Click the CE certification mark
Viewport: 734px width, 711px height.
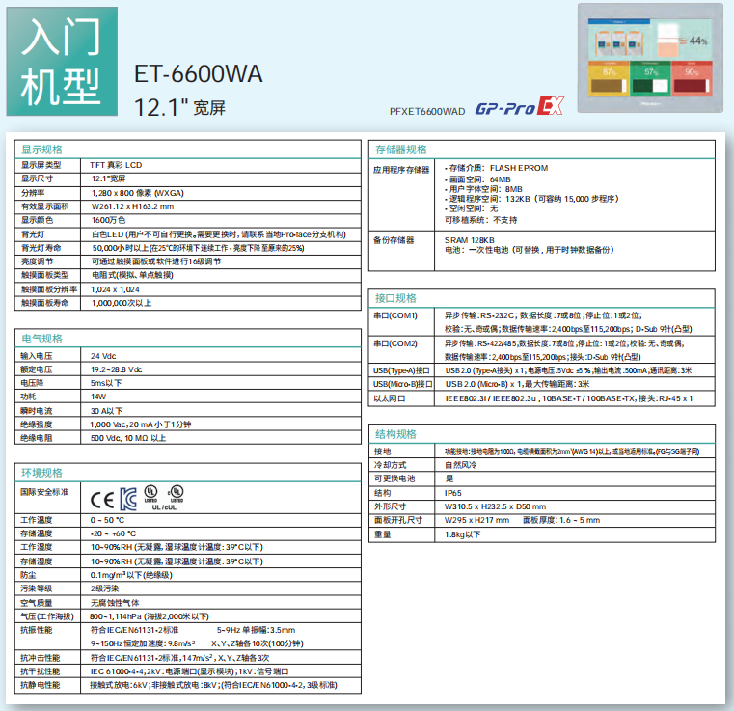[x=101, y=500]
